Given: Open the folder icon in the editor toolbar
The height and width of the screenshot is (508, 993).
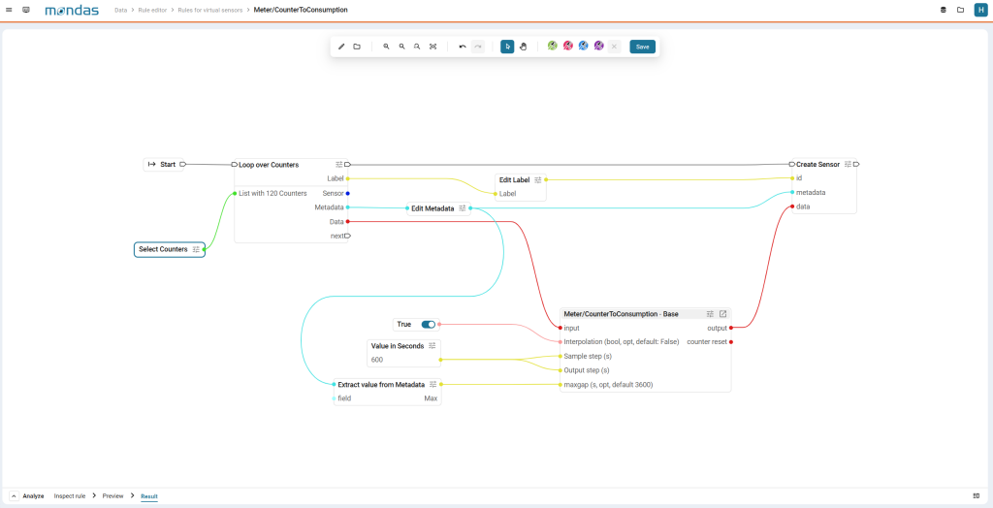Looking at the screenshot, I should pos(357,47).
